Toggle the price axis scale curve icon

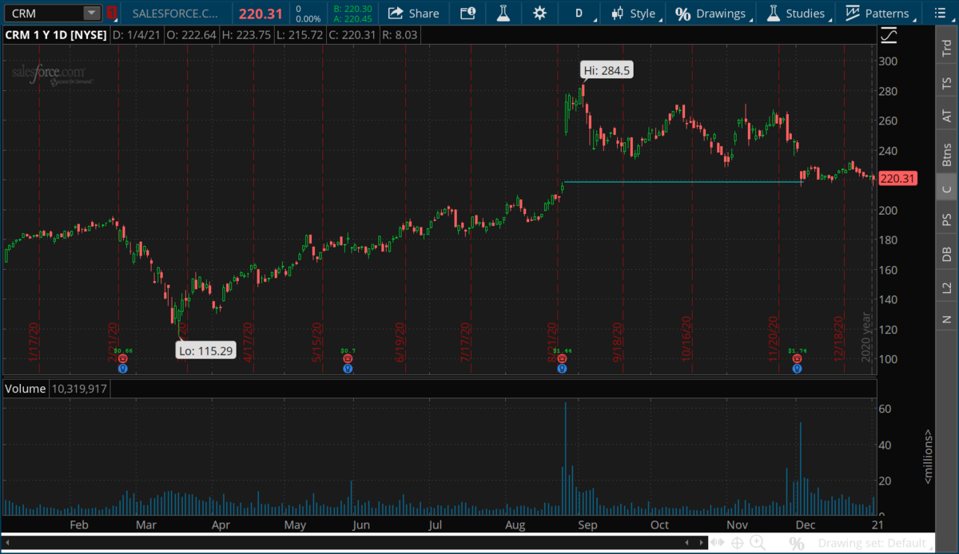(x=889, y=35)
